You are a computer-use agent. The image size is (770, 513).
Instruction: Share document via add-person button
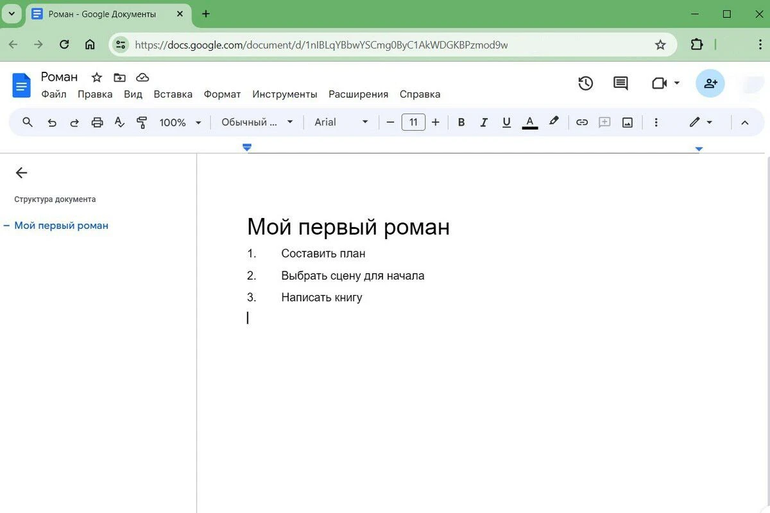point(710,83)
